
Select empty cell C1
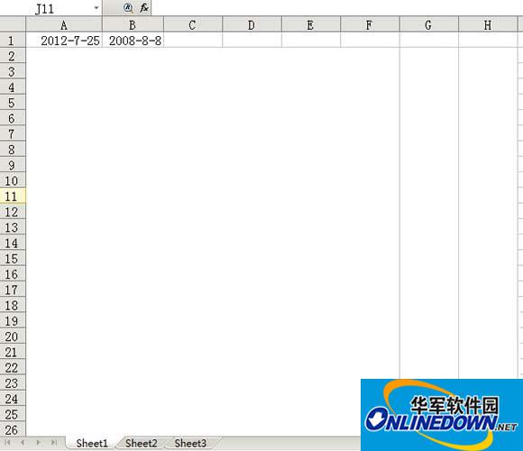(193, 41)
